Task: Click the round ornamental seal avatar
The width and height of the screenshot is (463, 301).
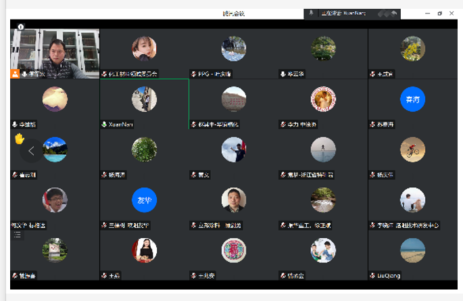Action: tap(234, 250)
